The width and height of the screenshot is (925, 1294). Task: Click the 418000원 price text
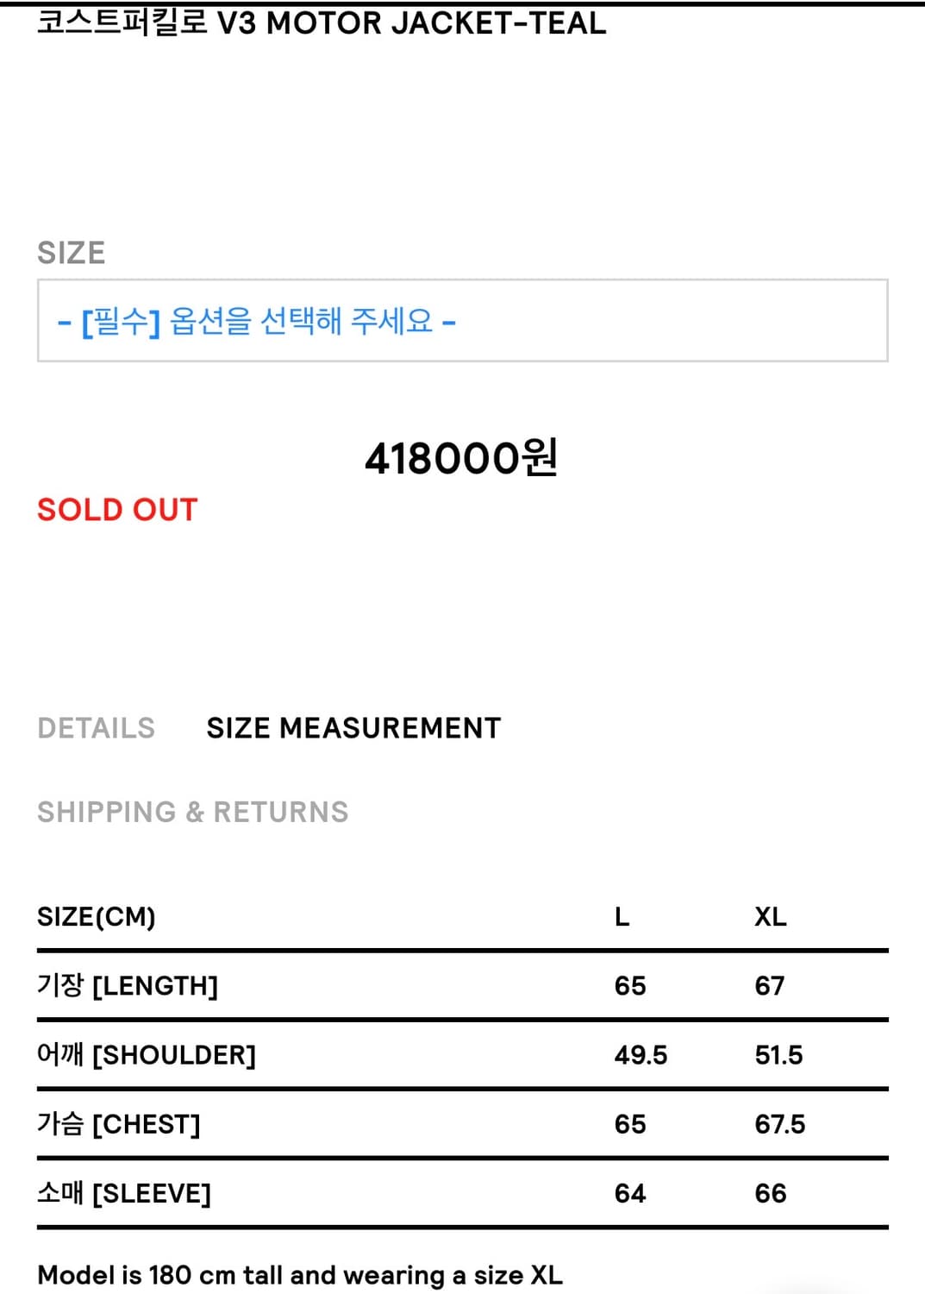click(461, 458)
